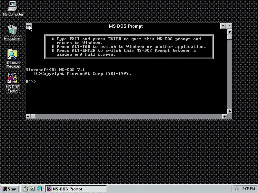The width and height of the screenshot is (258, 193).
Task: Select the My Computer desktop icon
Action: 13,9
